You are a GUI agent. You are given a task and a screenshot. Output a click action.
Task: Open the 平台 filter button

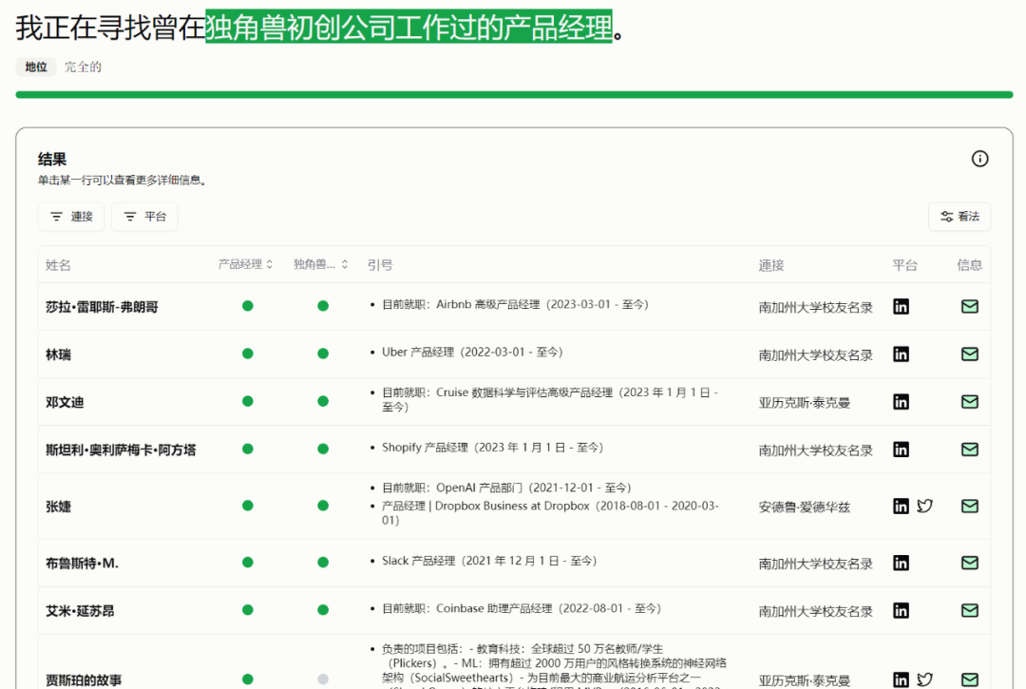144,217
